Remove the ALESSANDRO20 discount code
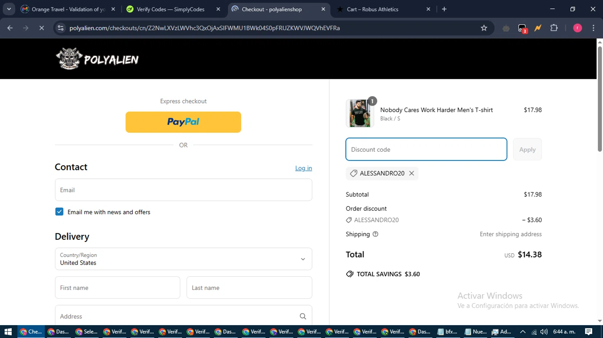 point(412,173)
